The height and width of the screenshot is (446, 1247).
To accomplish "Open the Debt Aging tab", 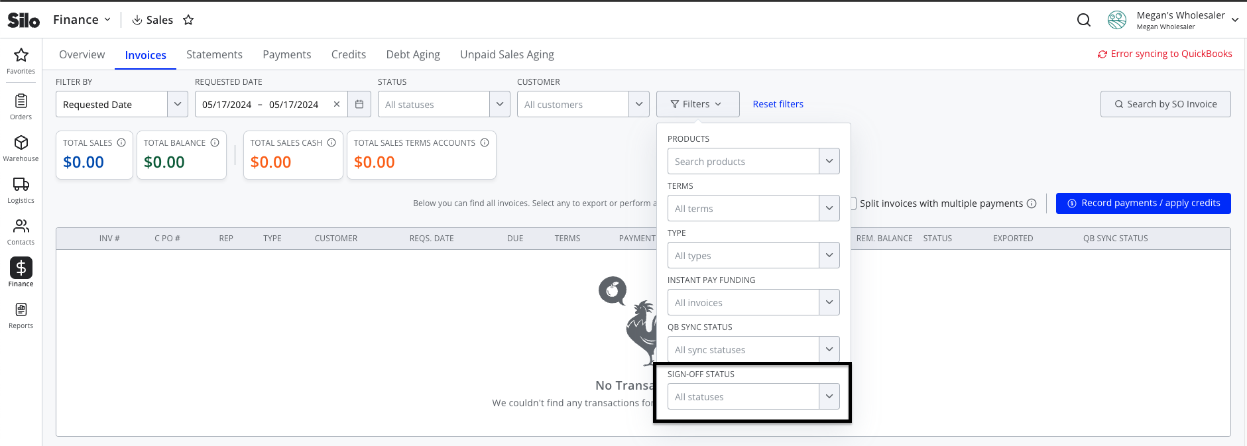I will [x=413, y=54].
